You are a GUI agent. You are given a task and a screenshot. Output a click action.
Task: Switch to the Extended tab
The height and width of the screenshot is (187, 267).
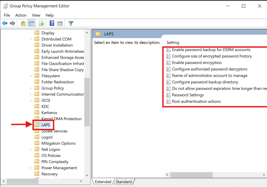pyautogui.click(x=103, y=182)
